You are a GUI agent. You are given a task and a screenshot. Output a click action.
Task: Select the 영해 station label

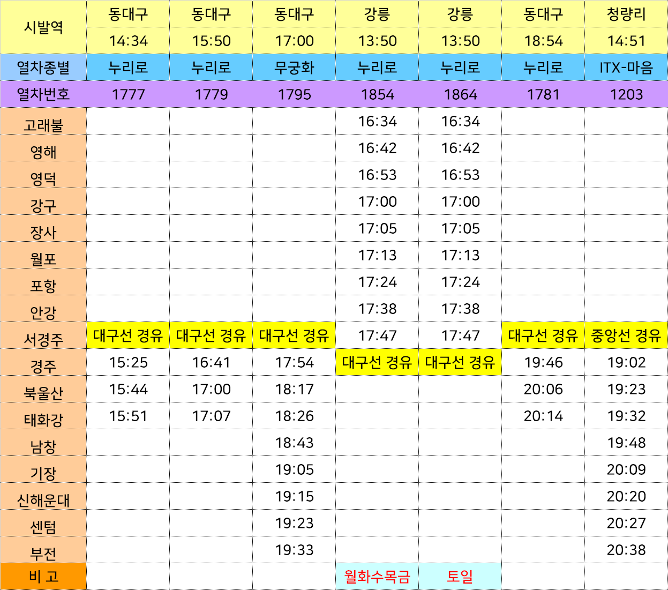tap(43, 148)
